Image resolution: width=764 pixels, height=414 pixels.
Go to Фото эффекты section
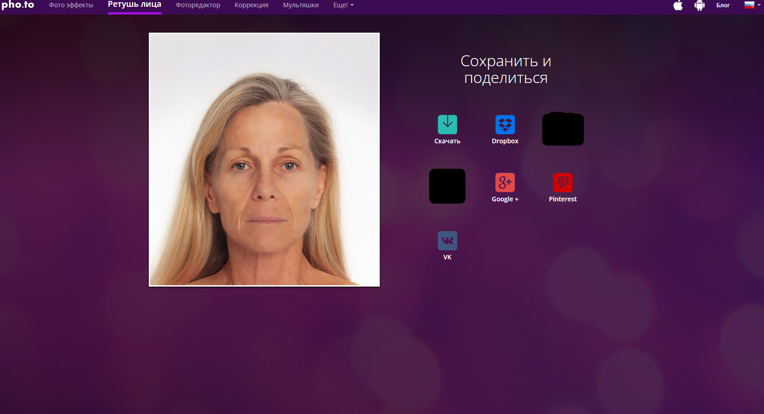71,5
